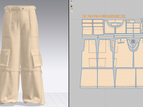This screenshot has width=143, height=107.
Task: Click the right snap button on the 3D waistband
Action: click(x=23, y=9)
